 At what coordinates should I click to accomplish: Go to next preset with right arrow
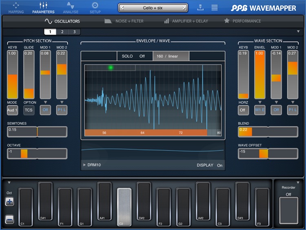pyautogui.click(x=184, y=8)
